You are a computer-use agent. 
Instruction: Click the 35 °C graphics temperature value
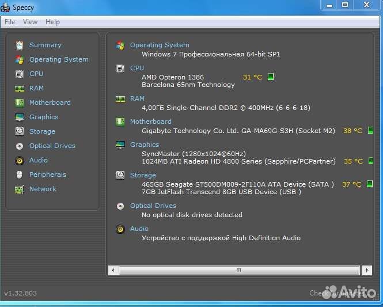tap(353, 161)
